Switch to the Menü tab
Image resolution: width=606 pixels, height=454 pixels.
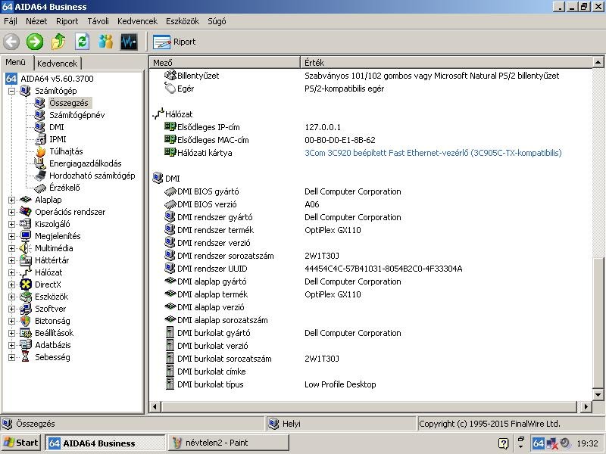pos(16,62)
